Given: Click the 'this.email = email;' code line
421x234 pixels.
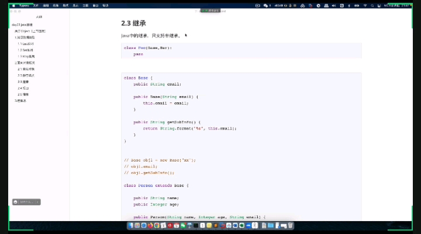Looking at the screenshot, I should (x=165, y=103).
